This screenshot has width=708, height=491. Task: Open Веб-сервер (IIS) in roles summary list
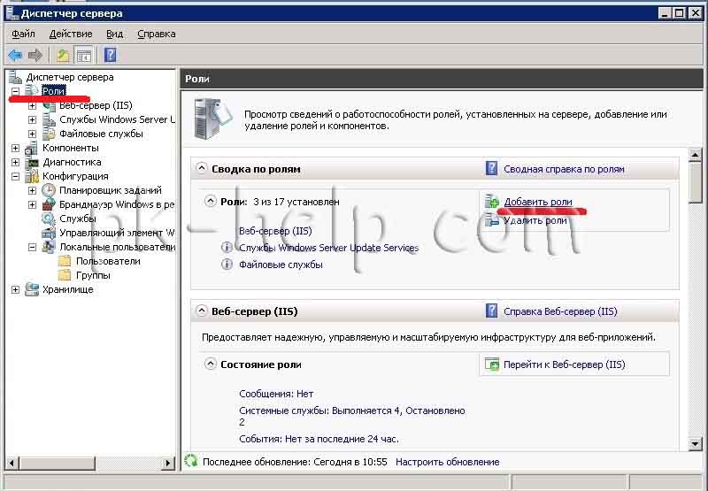click(x=275, y=231)
